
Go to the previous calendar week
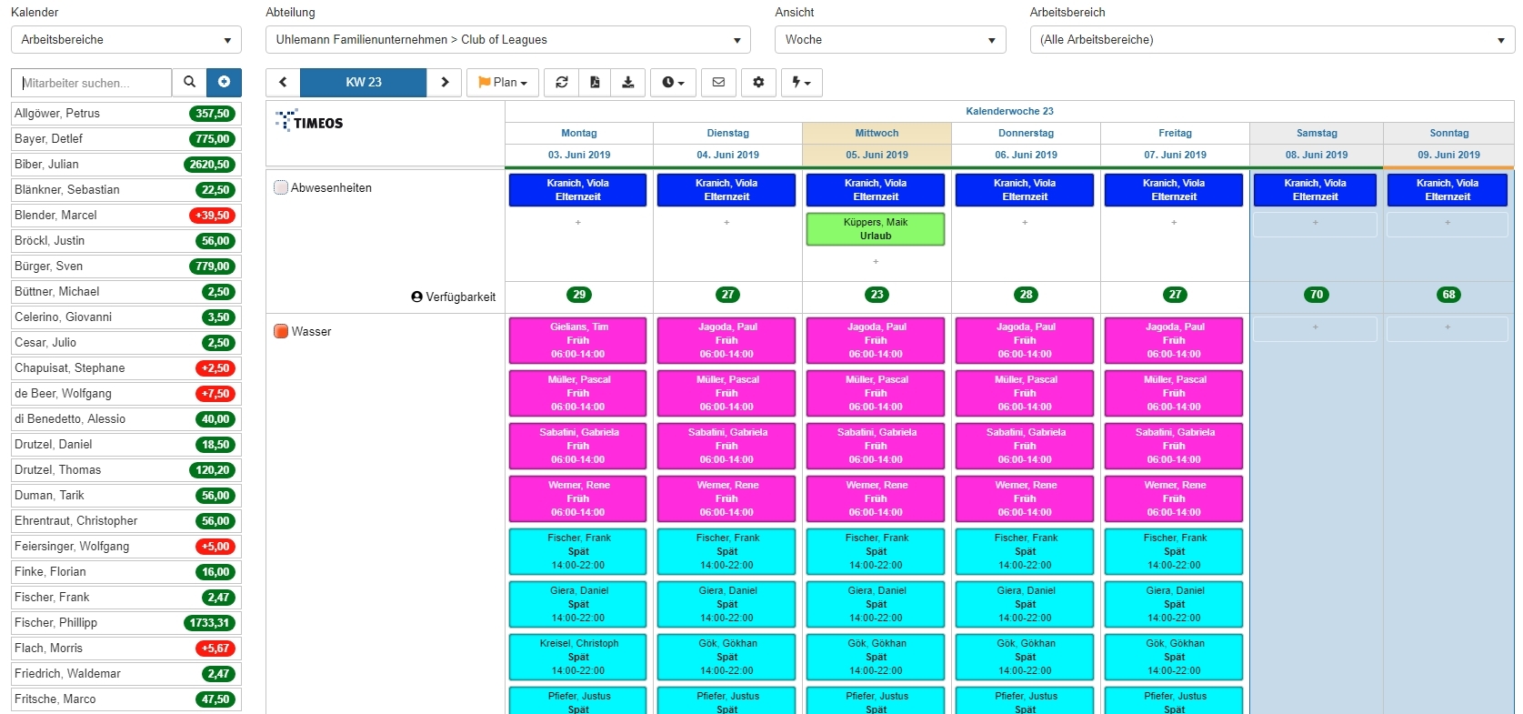[283, 82]
